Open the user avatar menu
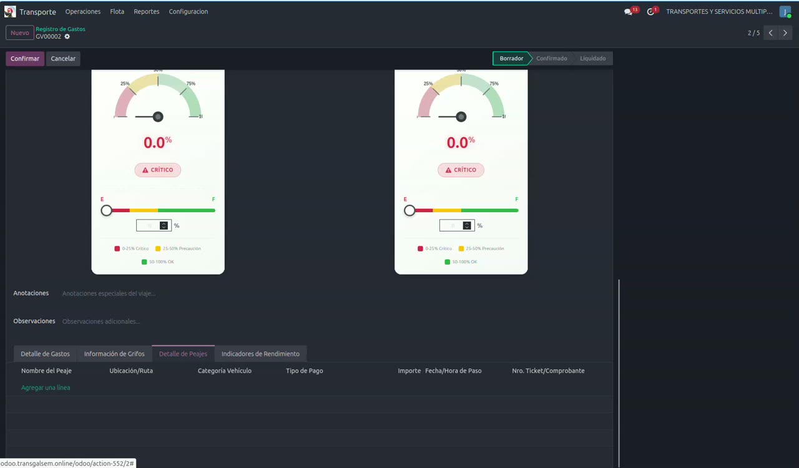This screenshot has height=468, width=799. (785, 12)
